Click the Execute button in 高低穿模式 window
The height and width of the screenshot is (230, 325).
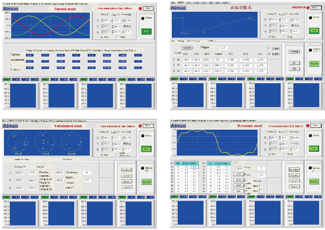tap(314, 64)
